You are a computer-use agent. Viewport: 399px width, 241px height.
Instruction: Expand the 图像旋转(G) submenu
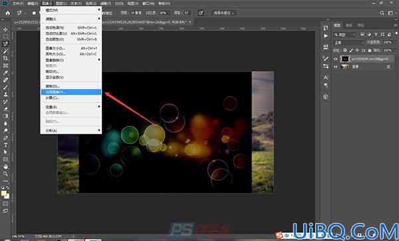coord(71,60)
